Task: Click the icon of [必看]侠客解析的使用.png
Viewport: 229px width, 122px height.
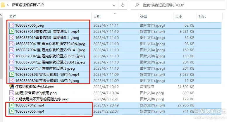Action: 12,93
